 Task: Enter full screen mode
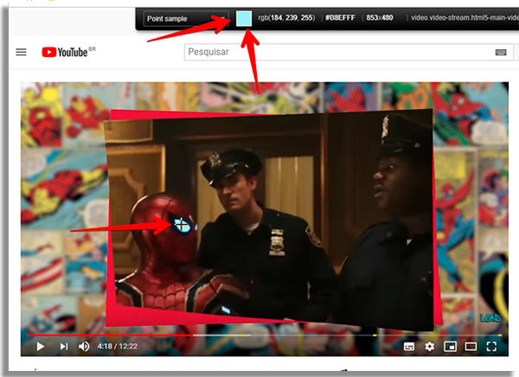click(x=491, y=347)
